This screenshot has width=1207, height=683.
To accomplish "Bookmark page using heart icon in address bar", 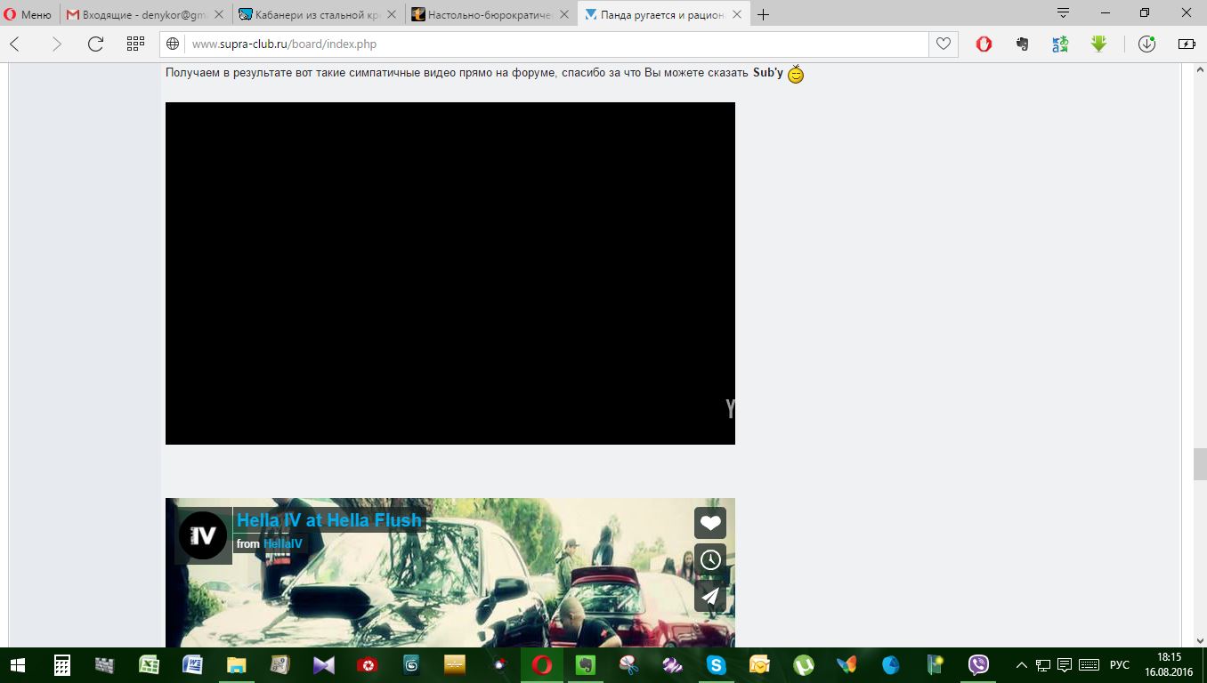I will click(942, 44).
